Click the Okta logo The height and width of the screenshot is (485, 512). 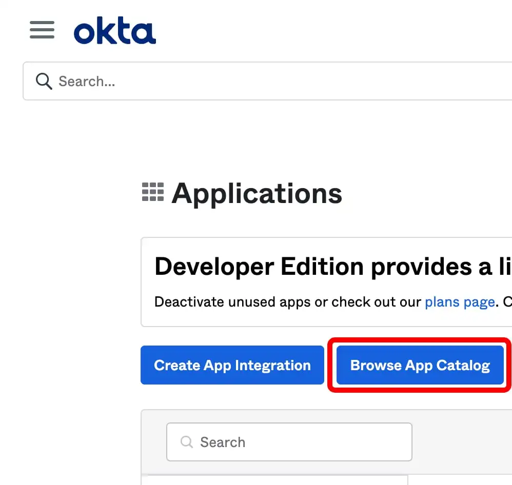click(x=115, y=30)
